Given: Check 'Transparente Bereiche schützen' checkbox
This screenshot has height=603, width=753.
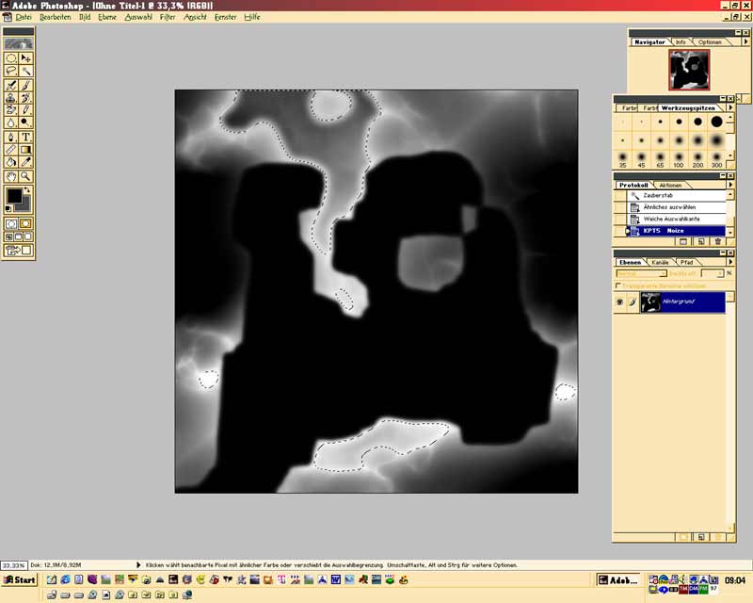Looking at the screenshot, I should 617,285.
